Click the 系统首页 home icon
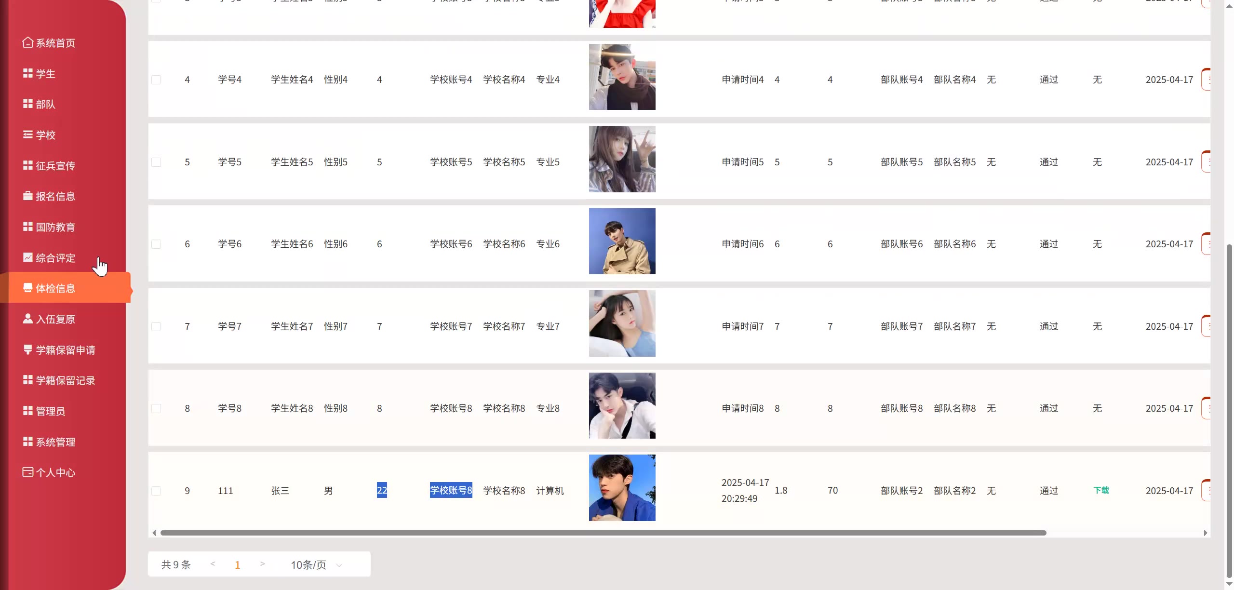Image resolution: width=1234 pixels, height=590 pixels. point(27,42)
